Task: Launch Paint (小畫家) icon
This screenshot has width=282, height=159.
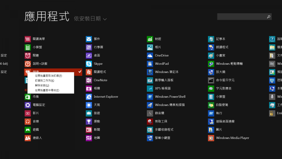Action: click(x=211, y=55)
